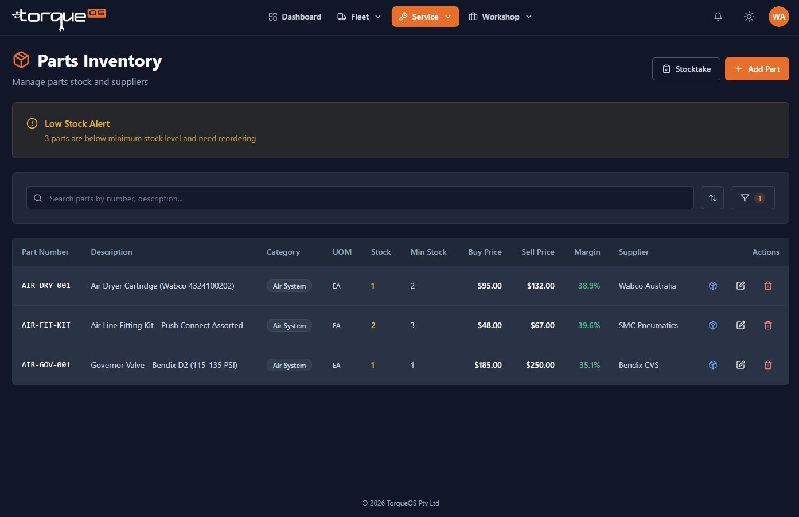This screenshot has width=799, height=517.
Task: Adjust stock icon for AIR-FIT-KIT
Action: pos(713,325)
